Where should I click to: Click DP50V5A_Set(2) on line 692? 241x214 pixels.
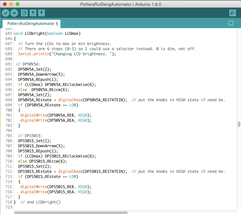pos(35,69)
